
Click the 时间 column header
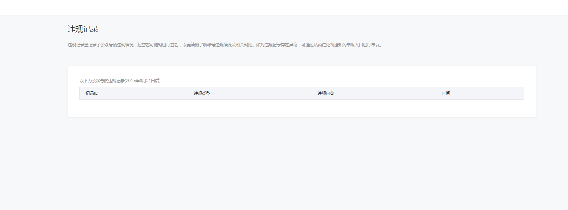tap(446, 94)
